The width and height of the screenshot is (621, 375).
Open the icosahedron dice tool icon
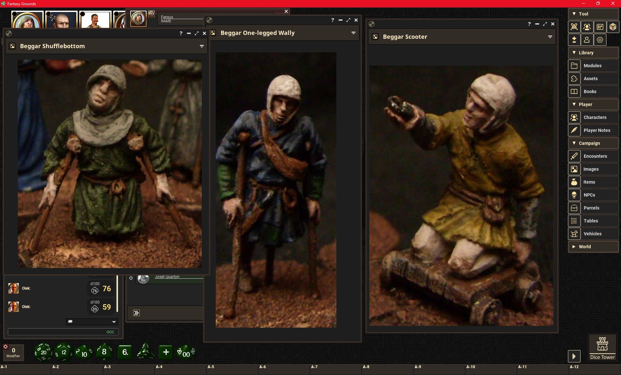tap(613, 27)
